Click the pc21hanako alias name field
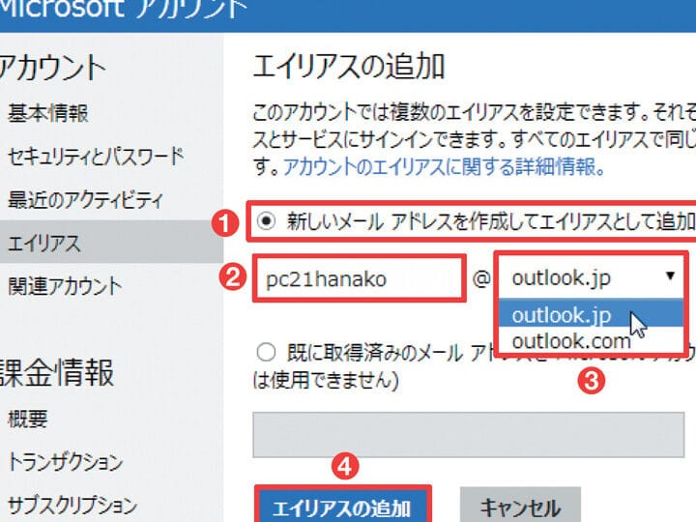Image resolution: width=696 pixels, height=522 pixels. click(x=359, y=278)
